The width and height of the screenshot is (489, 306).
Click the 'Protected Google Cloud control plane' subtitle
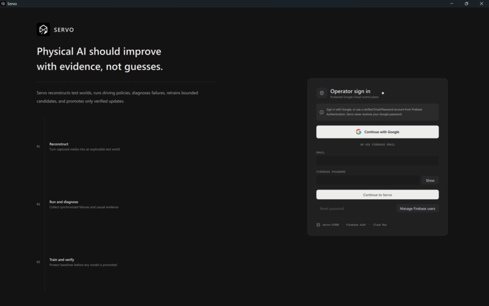pyautogui.click(x=354, y=97)
